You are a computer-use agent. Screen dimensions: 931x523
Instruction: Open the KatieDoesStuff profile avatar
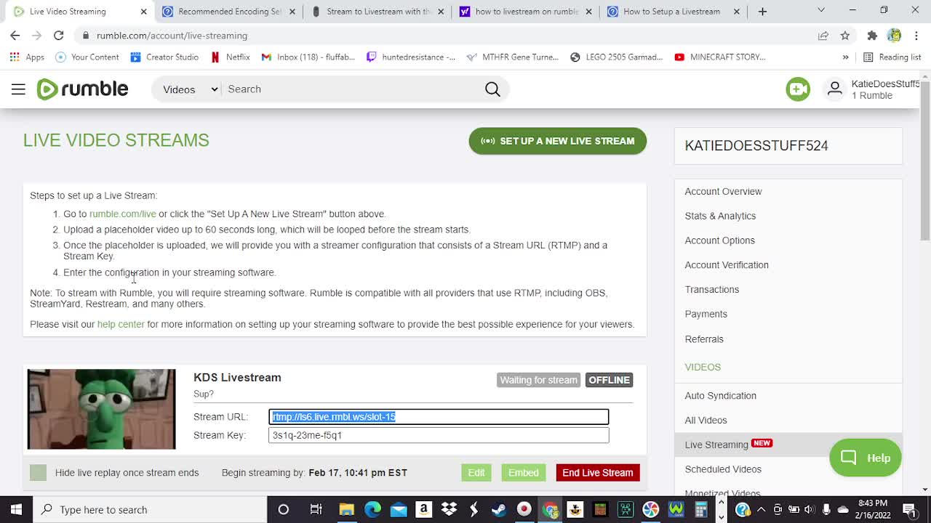click(x=835, y=89)
